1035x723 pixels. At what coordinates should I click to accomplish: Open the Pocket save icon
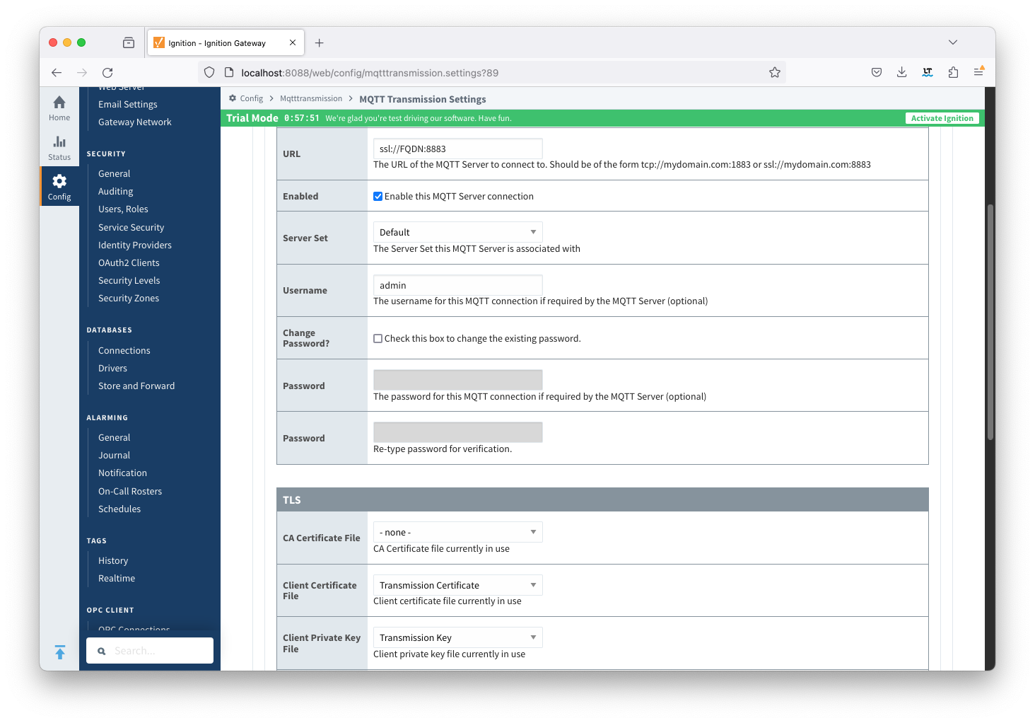point(877,72)
